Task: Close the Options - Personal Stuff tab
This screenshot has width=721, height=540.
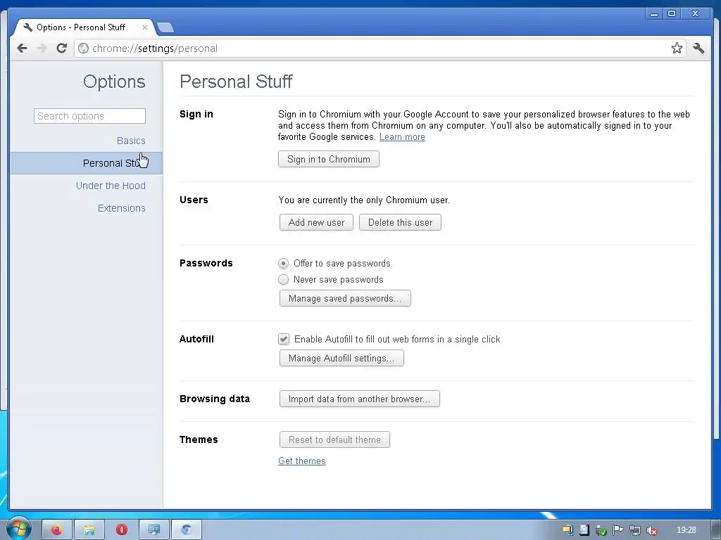Action: click(x=145, y=27)
